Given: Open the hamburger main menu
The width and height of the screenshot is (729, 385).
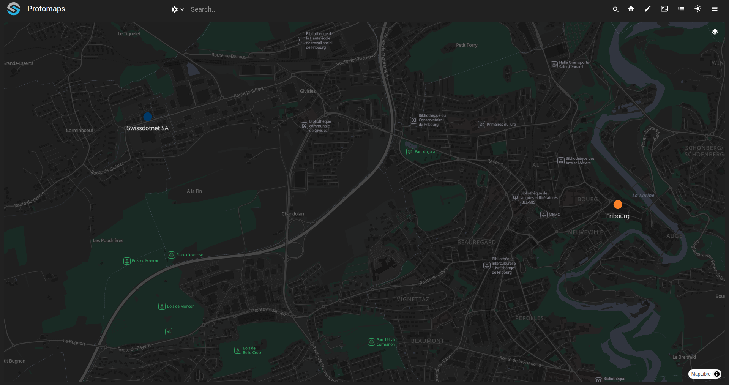Looking at the screenshot, I should tap(715, 9).
